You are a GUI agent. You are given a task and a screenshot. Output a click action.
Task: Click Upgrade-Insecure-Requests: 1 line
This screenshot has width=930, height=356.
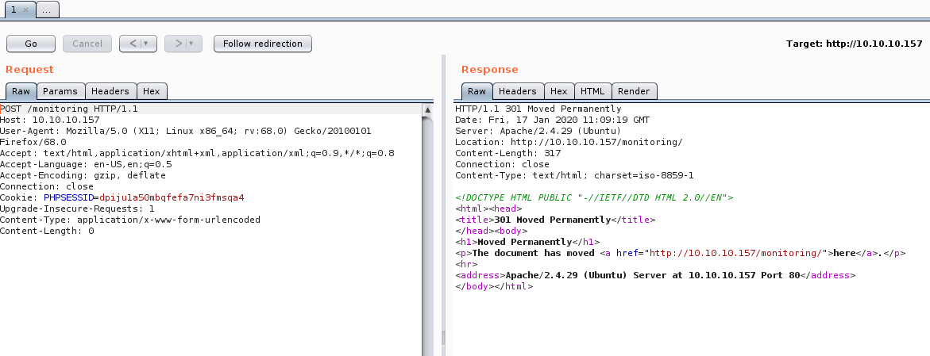pyautogui.click(x=77, y=209)
